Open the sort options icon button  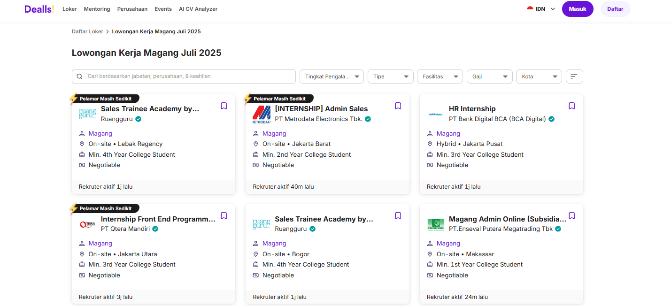coord(574,76)
